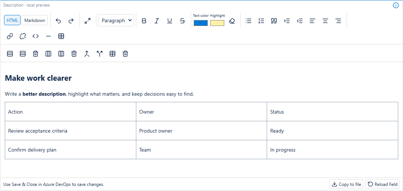This screenshot has width=403, height=191.
Task: Click the bold text 'better description'
Action: 44,94
